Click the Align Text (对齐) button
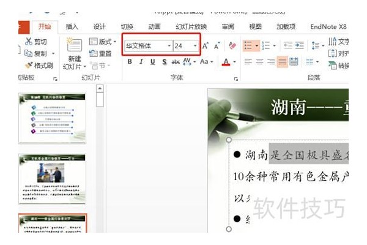 pos(338,54)
